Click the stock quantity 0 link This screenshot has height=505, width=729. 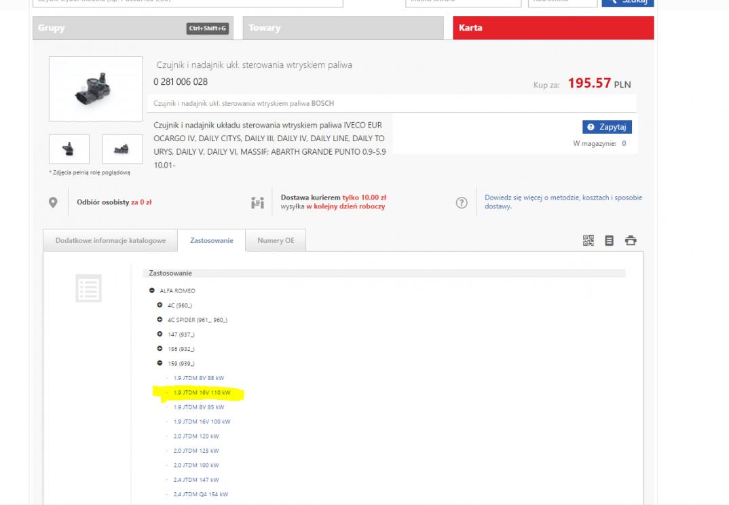[624, 144]
